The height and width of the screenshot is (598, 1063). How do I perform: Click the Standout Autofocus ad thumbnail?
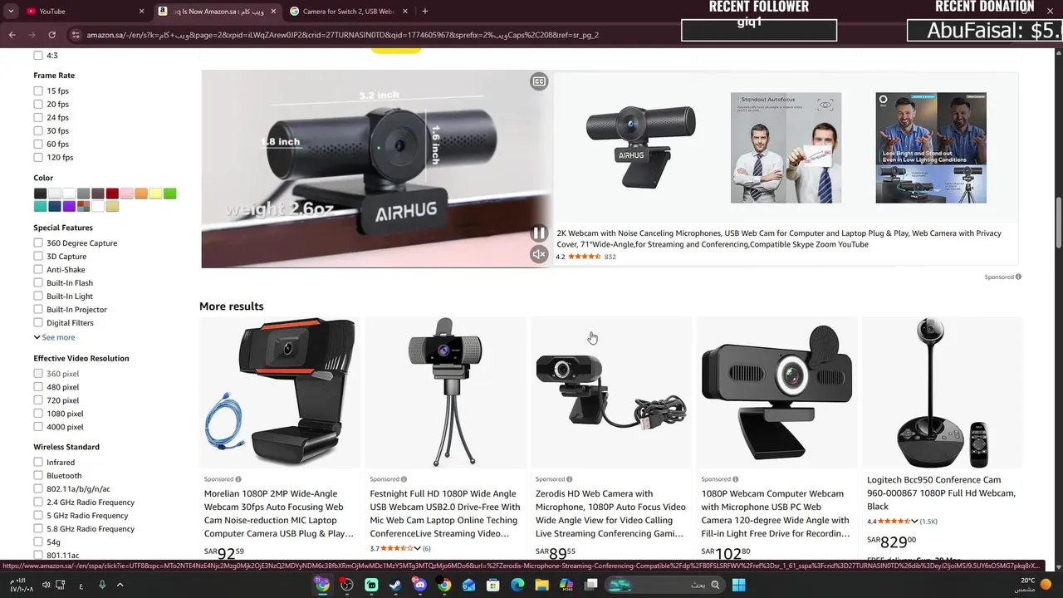coord(786,148)
